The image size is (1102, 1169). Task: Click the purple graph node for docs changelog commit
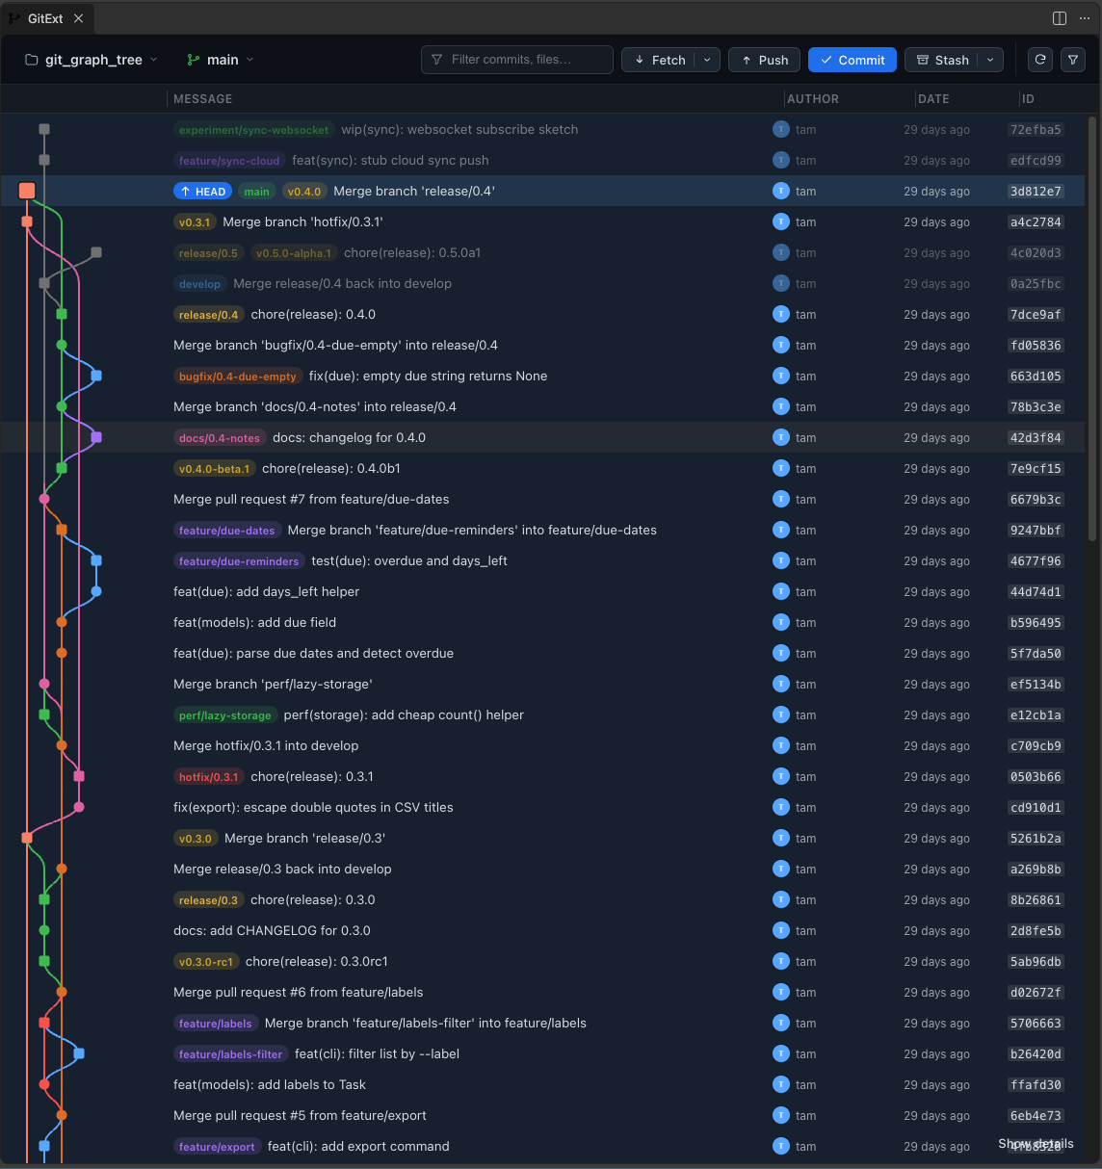pos(96,437)
